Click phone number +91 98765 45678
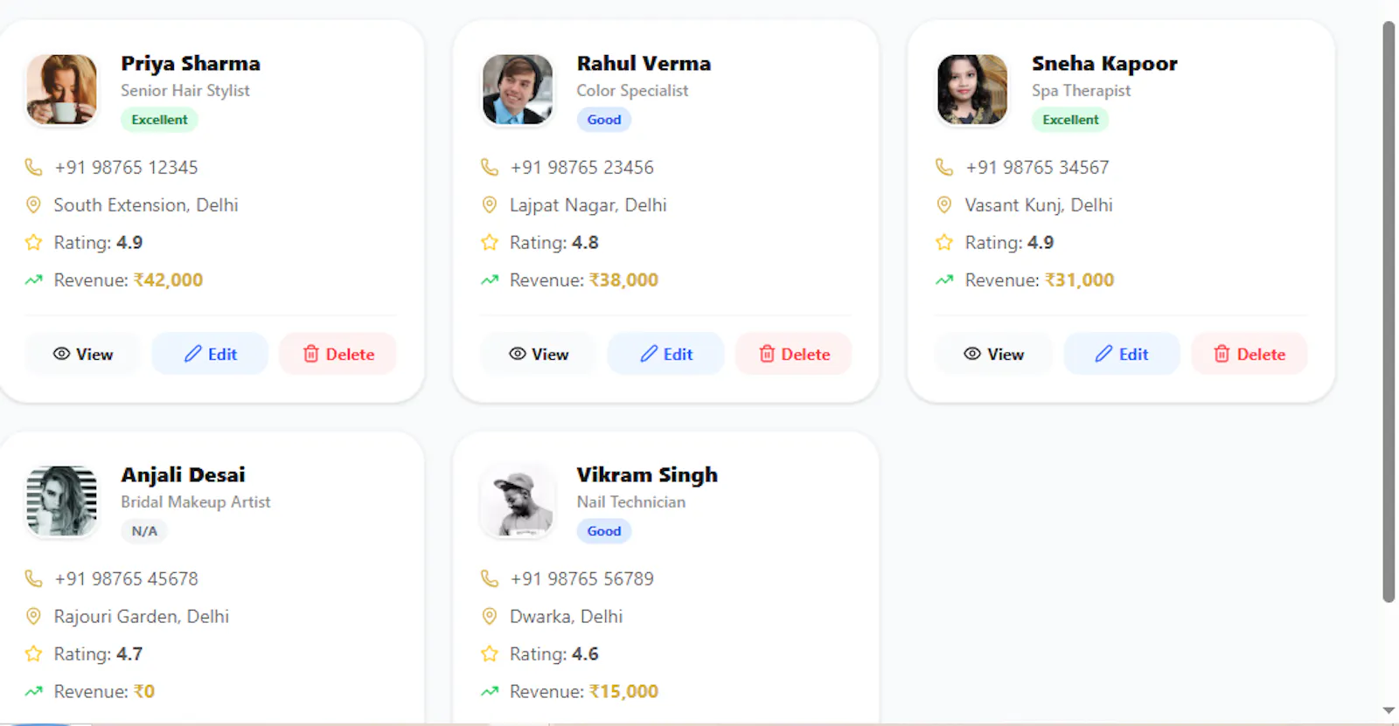 [x=126, y=578]
